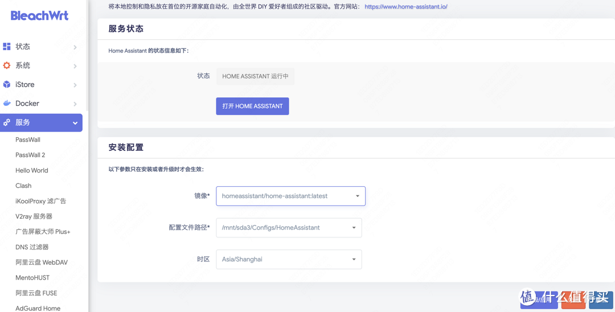
Task: Open 阿里云盘 FUSE page
Action: tap(36, 293)
